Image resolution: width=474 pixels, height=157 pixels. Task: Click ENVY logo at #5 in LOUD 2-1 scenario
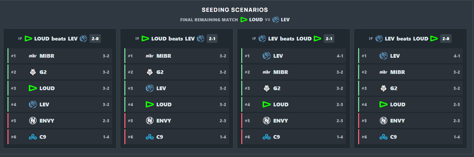point(150,121)
